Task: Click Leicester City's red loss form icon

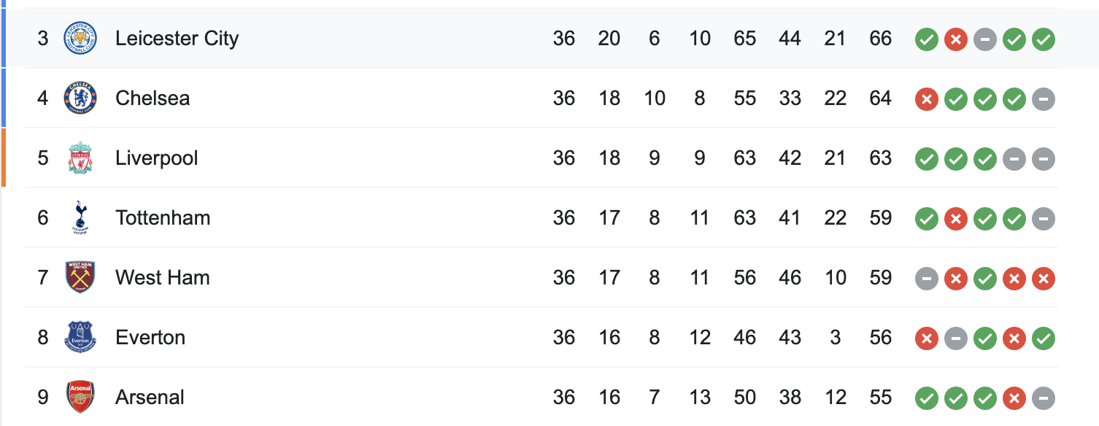Action: 956,39
